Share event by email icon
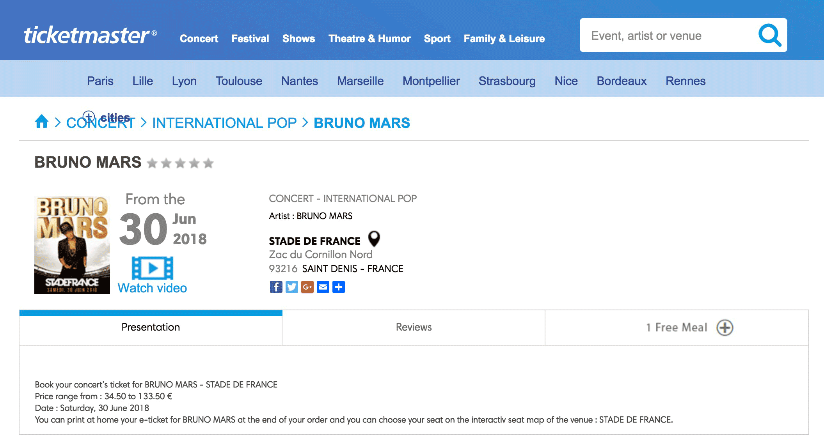This screenshot has height=446, width=824. (x=323, y=287)
